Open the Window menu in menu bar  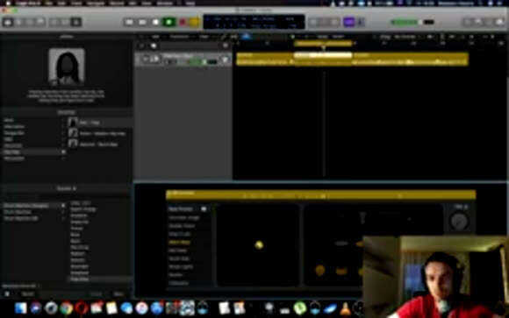(x=165, y=4)
